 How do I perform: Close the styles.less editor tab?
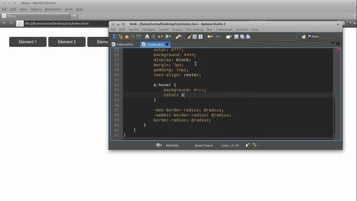(167, 44)
